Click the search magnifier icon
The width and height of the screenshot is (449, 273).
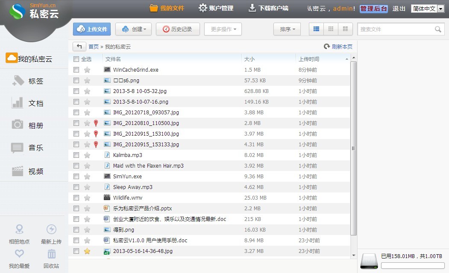point(438,29)
